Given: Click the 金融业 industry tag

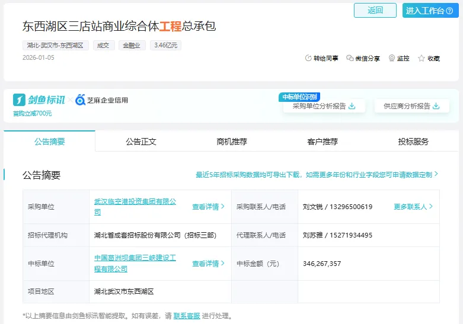Looking at the screenshot, I should point(132,45).
